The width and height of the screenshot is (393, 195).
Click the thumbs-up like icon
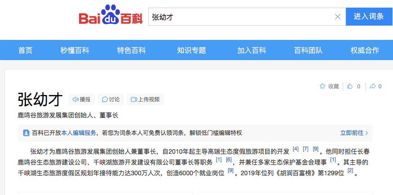pyautogui.click(x=350, y=87)
